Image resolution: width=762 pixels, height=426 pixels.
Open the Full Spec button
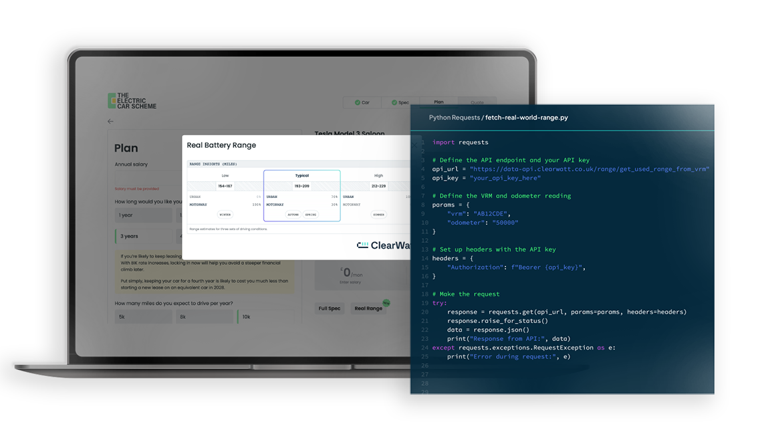click(330, 308)
